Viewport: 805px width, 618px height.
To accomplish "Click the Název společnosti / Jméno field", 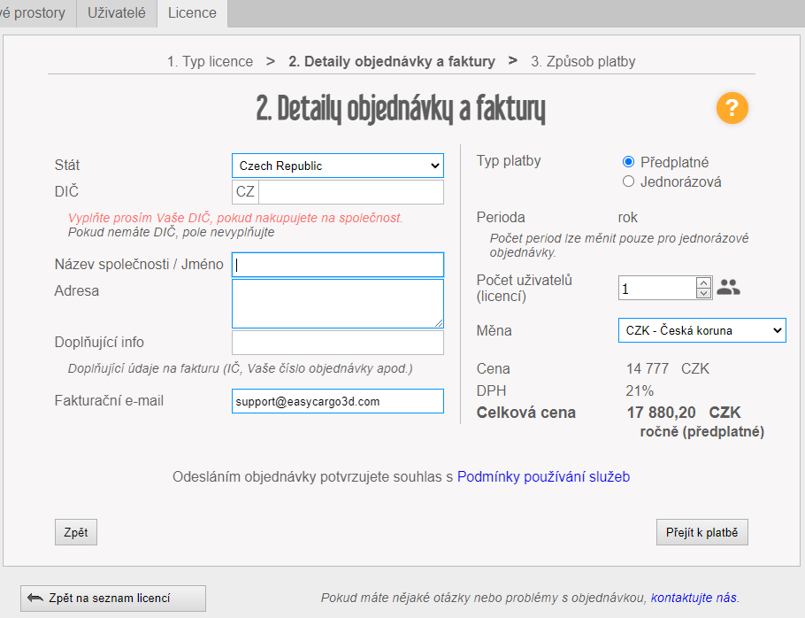I will [x=337, y=265].
